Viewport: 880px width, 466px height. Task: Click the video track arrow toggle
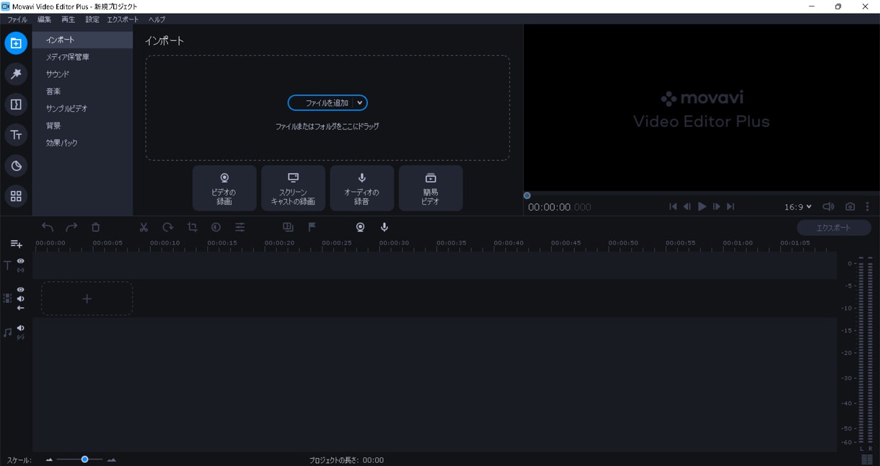click(21, 308)
